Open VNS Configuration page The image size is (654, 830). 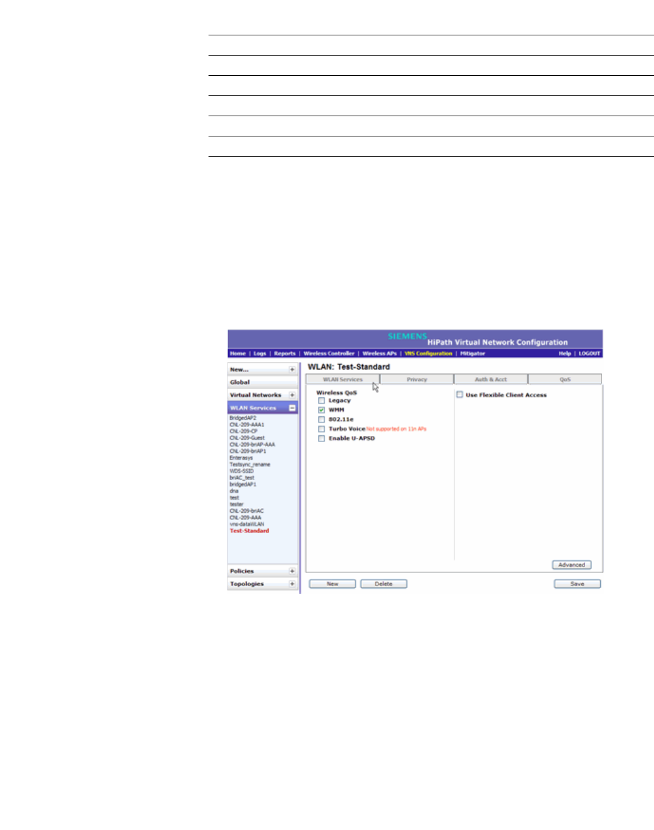pos(428,354)
